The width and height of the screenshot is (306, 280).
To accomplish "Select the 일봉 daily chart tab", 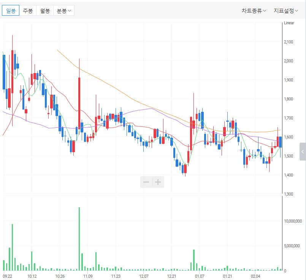I will click(x=11, y=10).
